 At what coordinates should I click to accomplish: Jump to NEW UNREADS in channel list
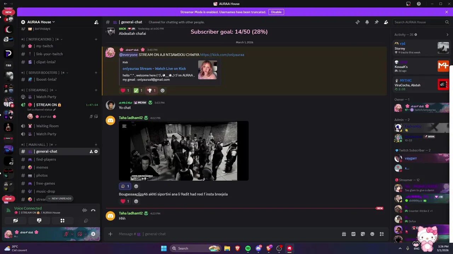coord(59,199)
